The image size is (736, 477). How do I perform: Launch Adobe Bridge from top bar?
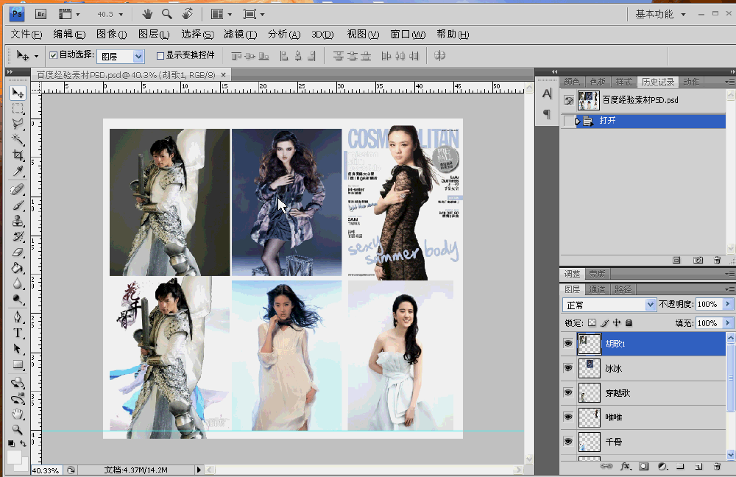[x=40, y=14]
